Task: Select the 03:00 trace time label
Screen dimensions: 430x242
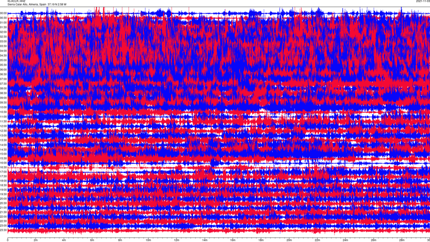Action: pos(3,41)
